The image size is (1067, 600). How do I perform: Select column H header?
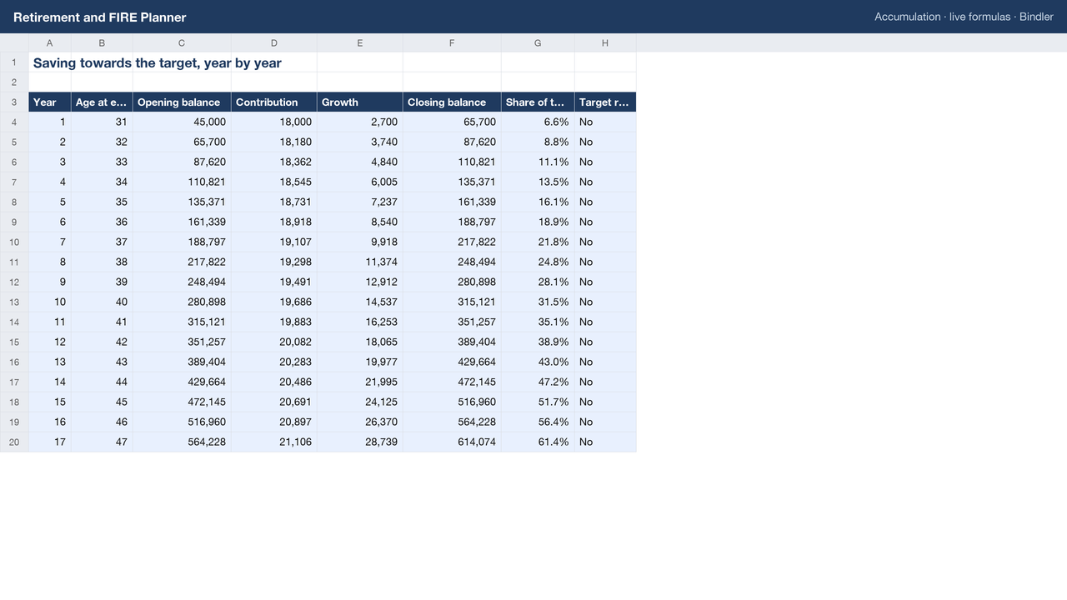tap(605, 42)
